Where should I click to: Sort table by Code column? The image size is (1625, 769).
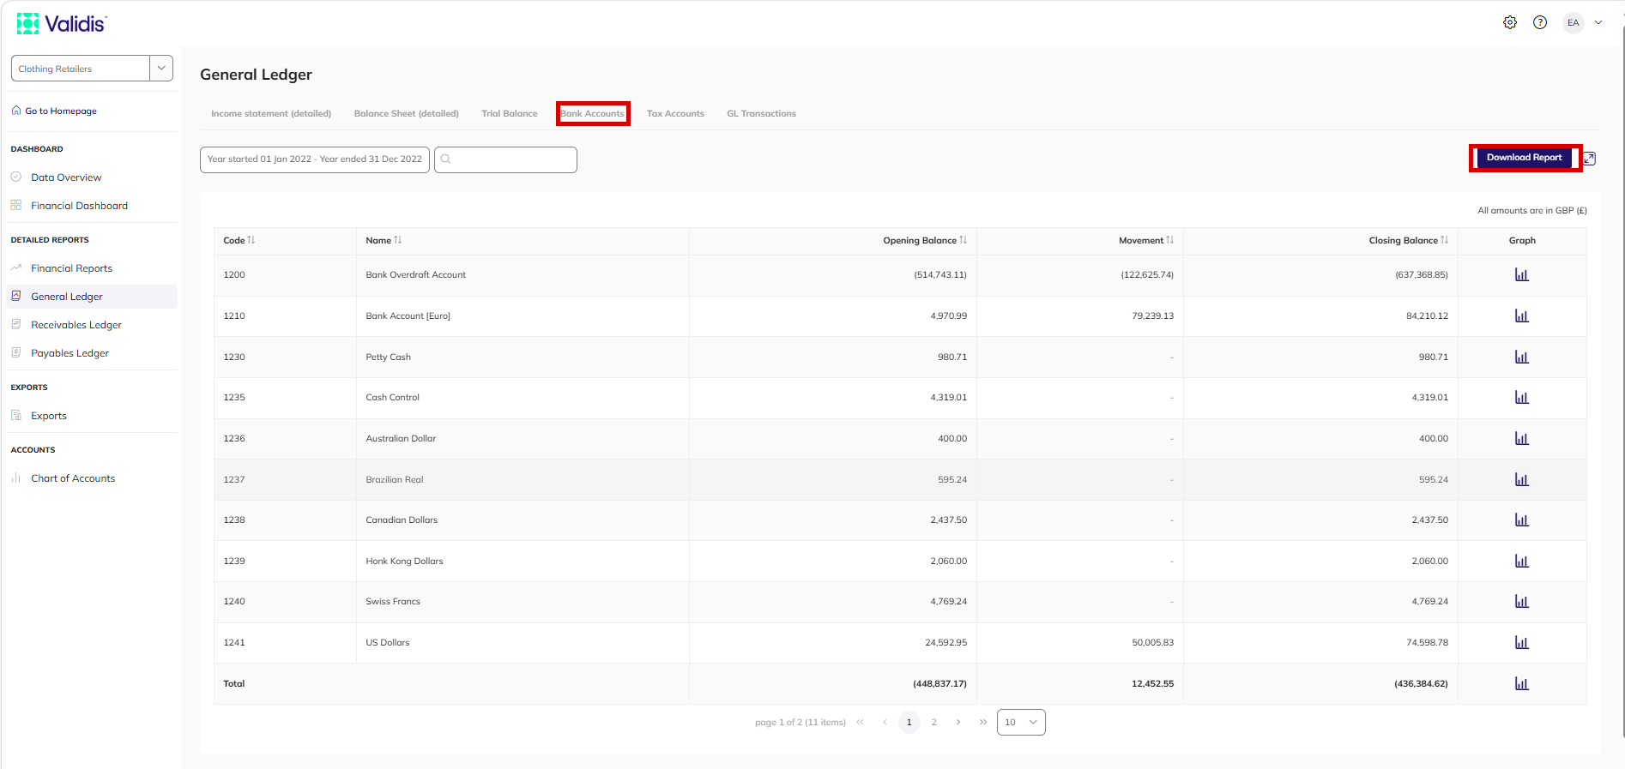click(251, 240)
